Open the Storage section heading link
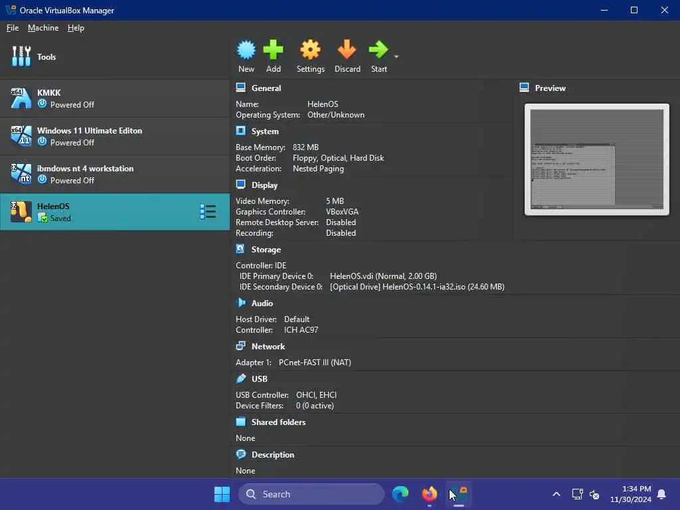The width and height of the screenshot is (680, 510). click(266, 250)
